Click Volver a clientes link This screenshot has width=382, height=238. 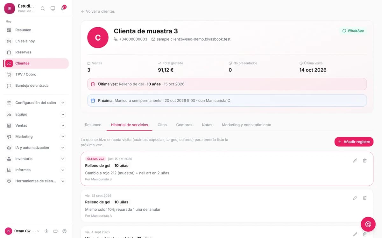click(x=98, y=11)
